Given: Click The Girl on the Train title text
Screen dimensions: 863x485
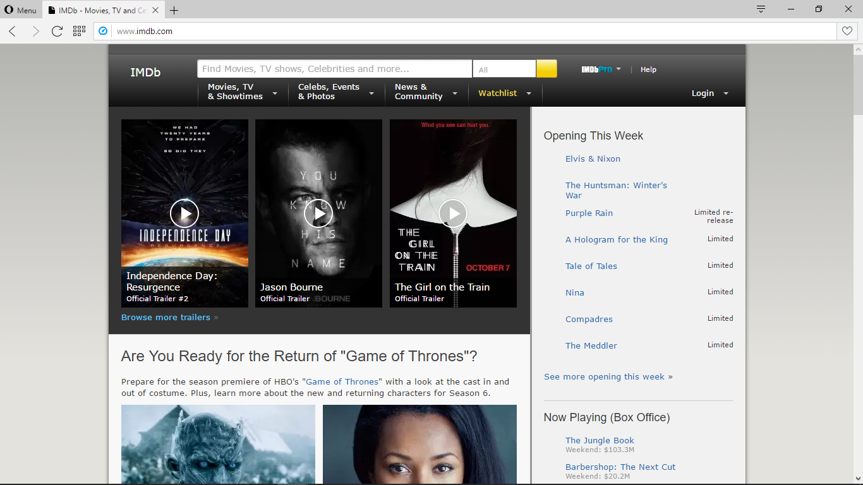Looking at the screenshot, I should (442, 287).
